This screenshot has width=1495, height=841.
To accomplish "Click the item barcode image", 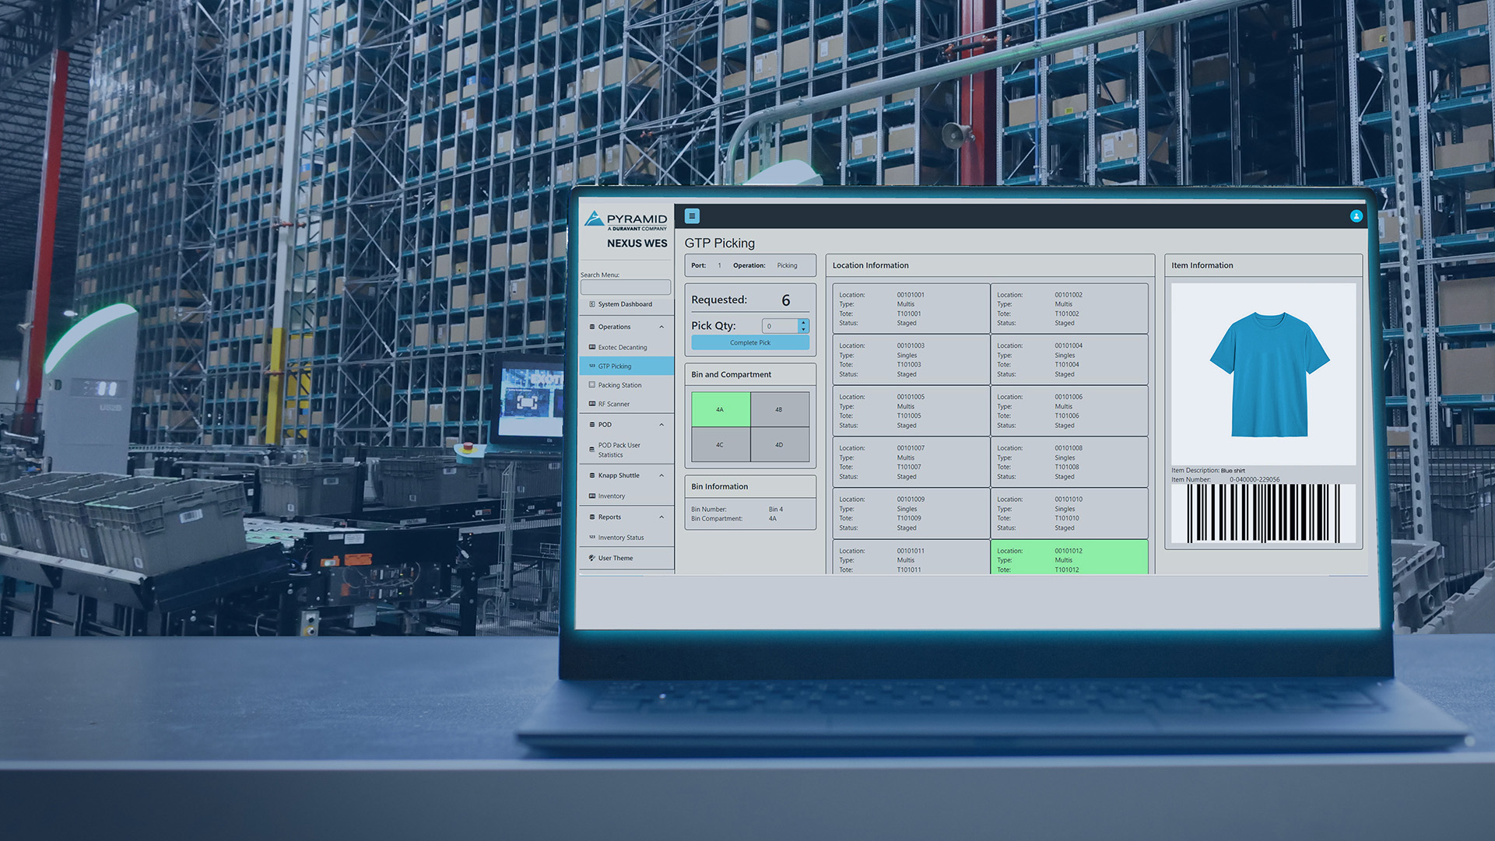I will (x=1264, y=513).
